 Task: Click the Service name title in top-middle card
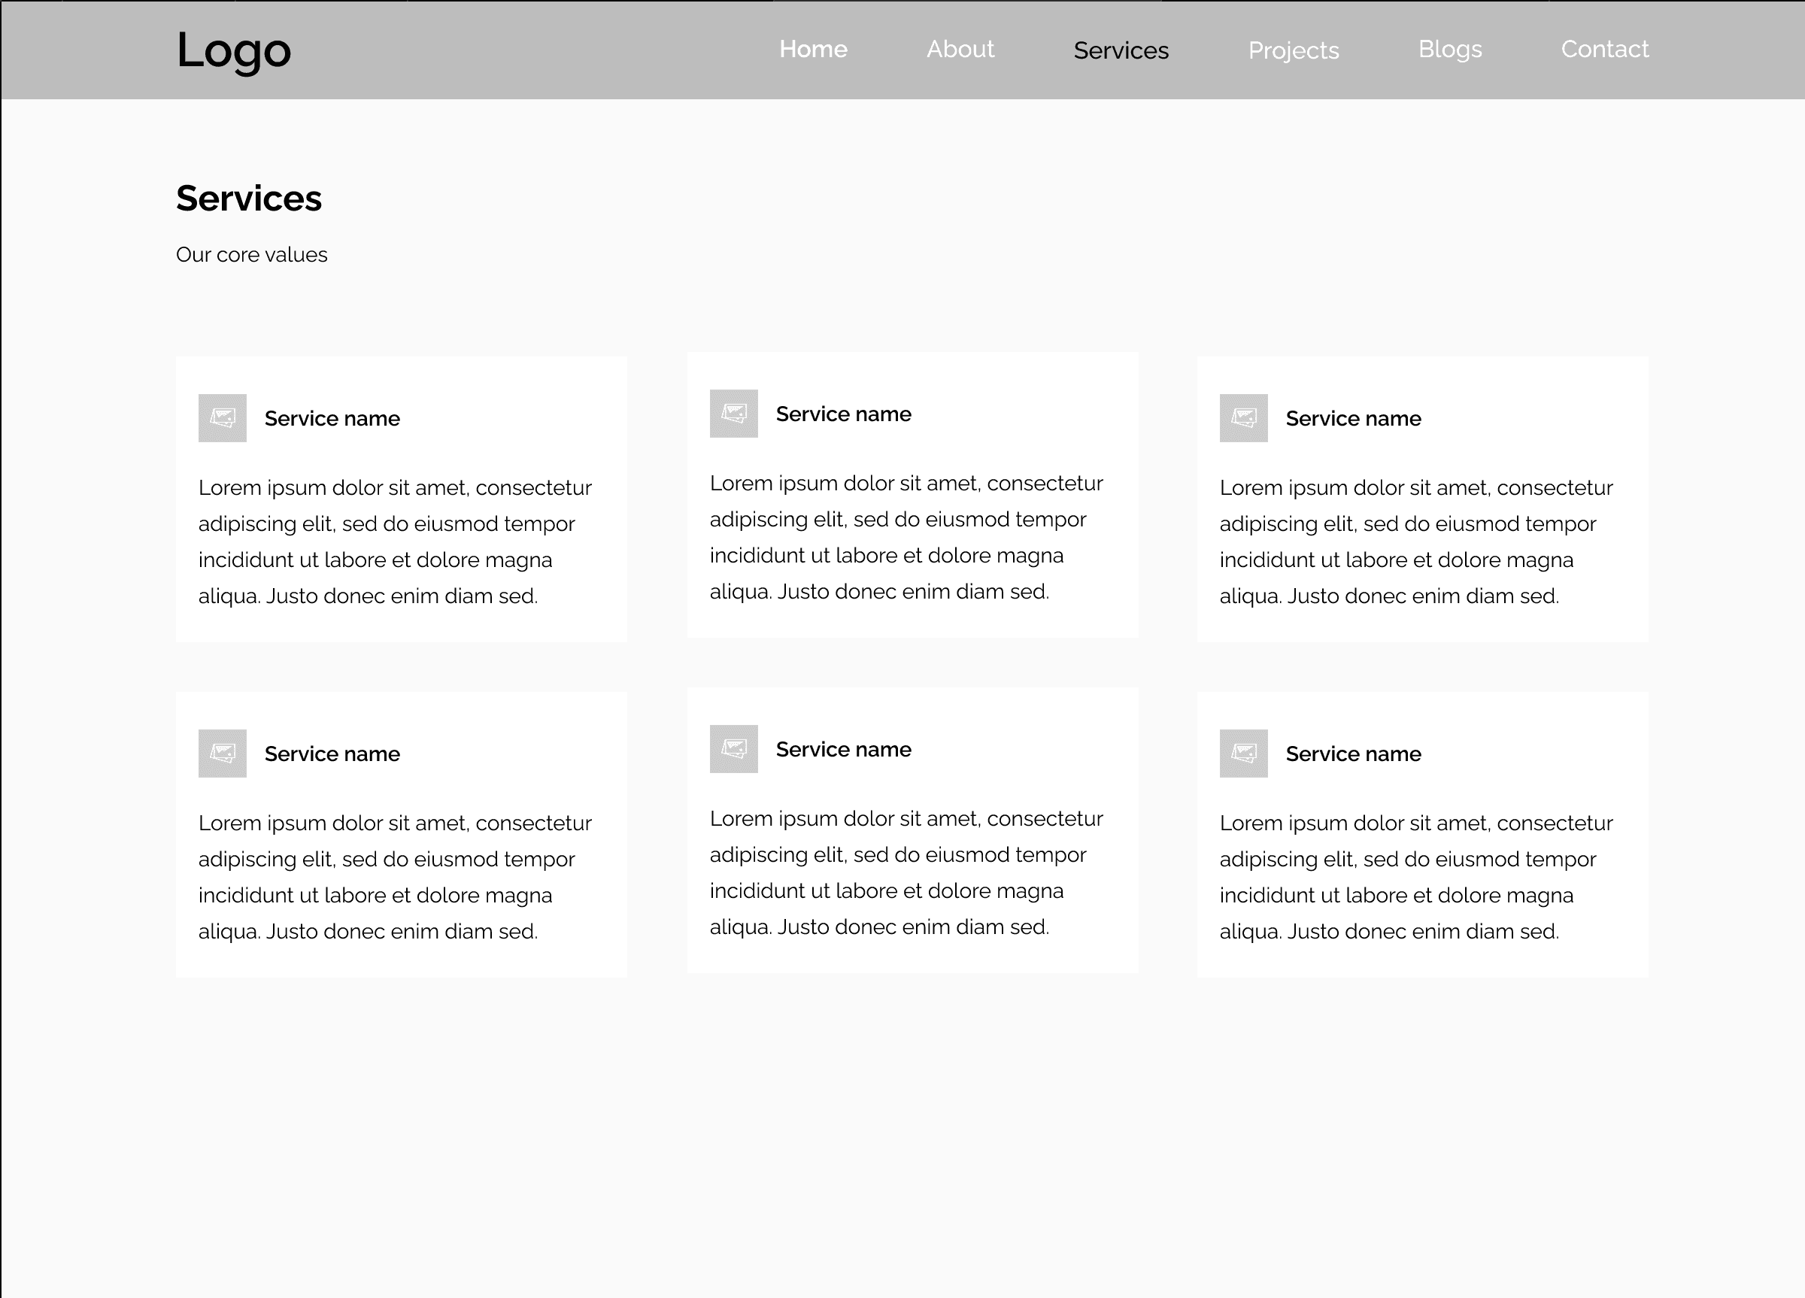[x=843, y=414]
